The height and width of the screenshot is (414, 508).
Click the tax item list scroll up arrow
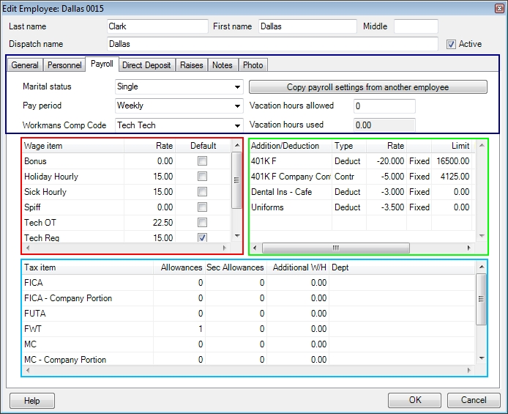482,267
